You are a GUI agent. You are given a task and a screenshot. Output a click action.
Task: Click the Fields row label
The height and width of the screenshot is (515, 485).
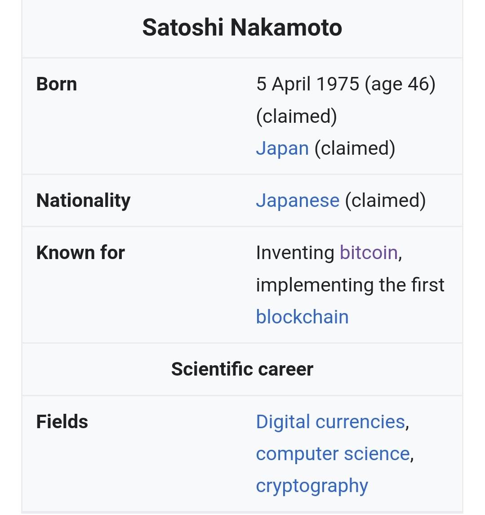pos(62,421)
